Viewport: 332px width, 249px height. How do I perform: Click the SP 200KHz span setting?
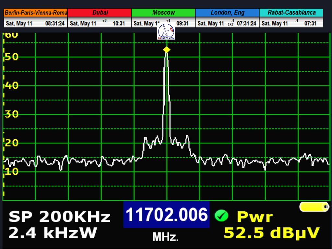pos(59,217)
